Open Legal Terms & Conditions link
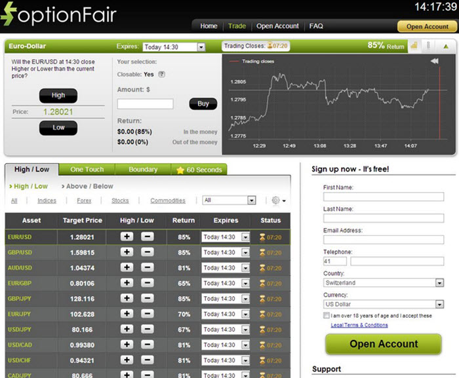The width and height of the screenshot is (459, 378). 359,325
